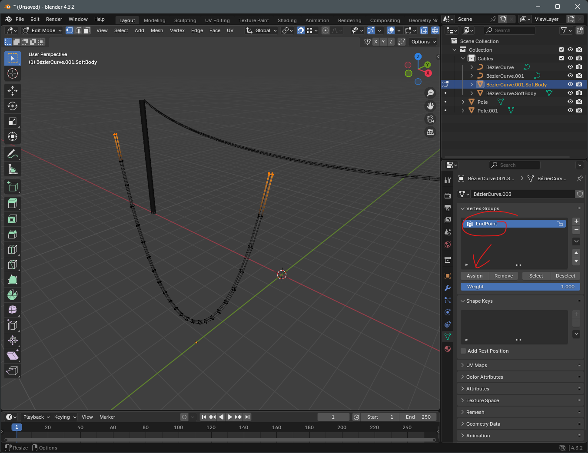The image size is (588, 453).
Task: Open the Material properties tab
Action: (x=448, y=349)
